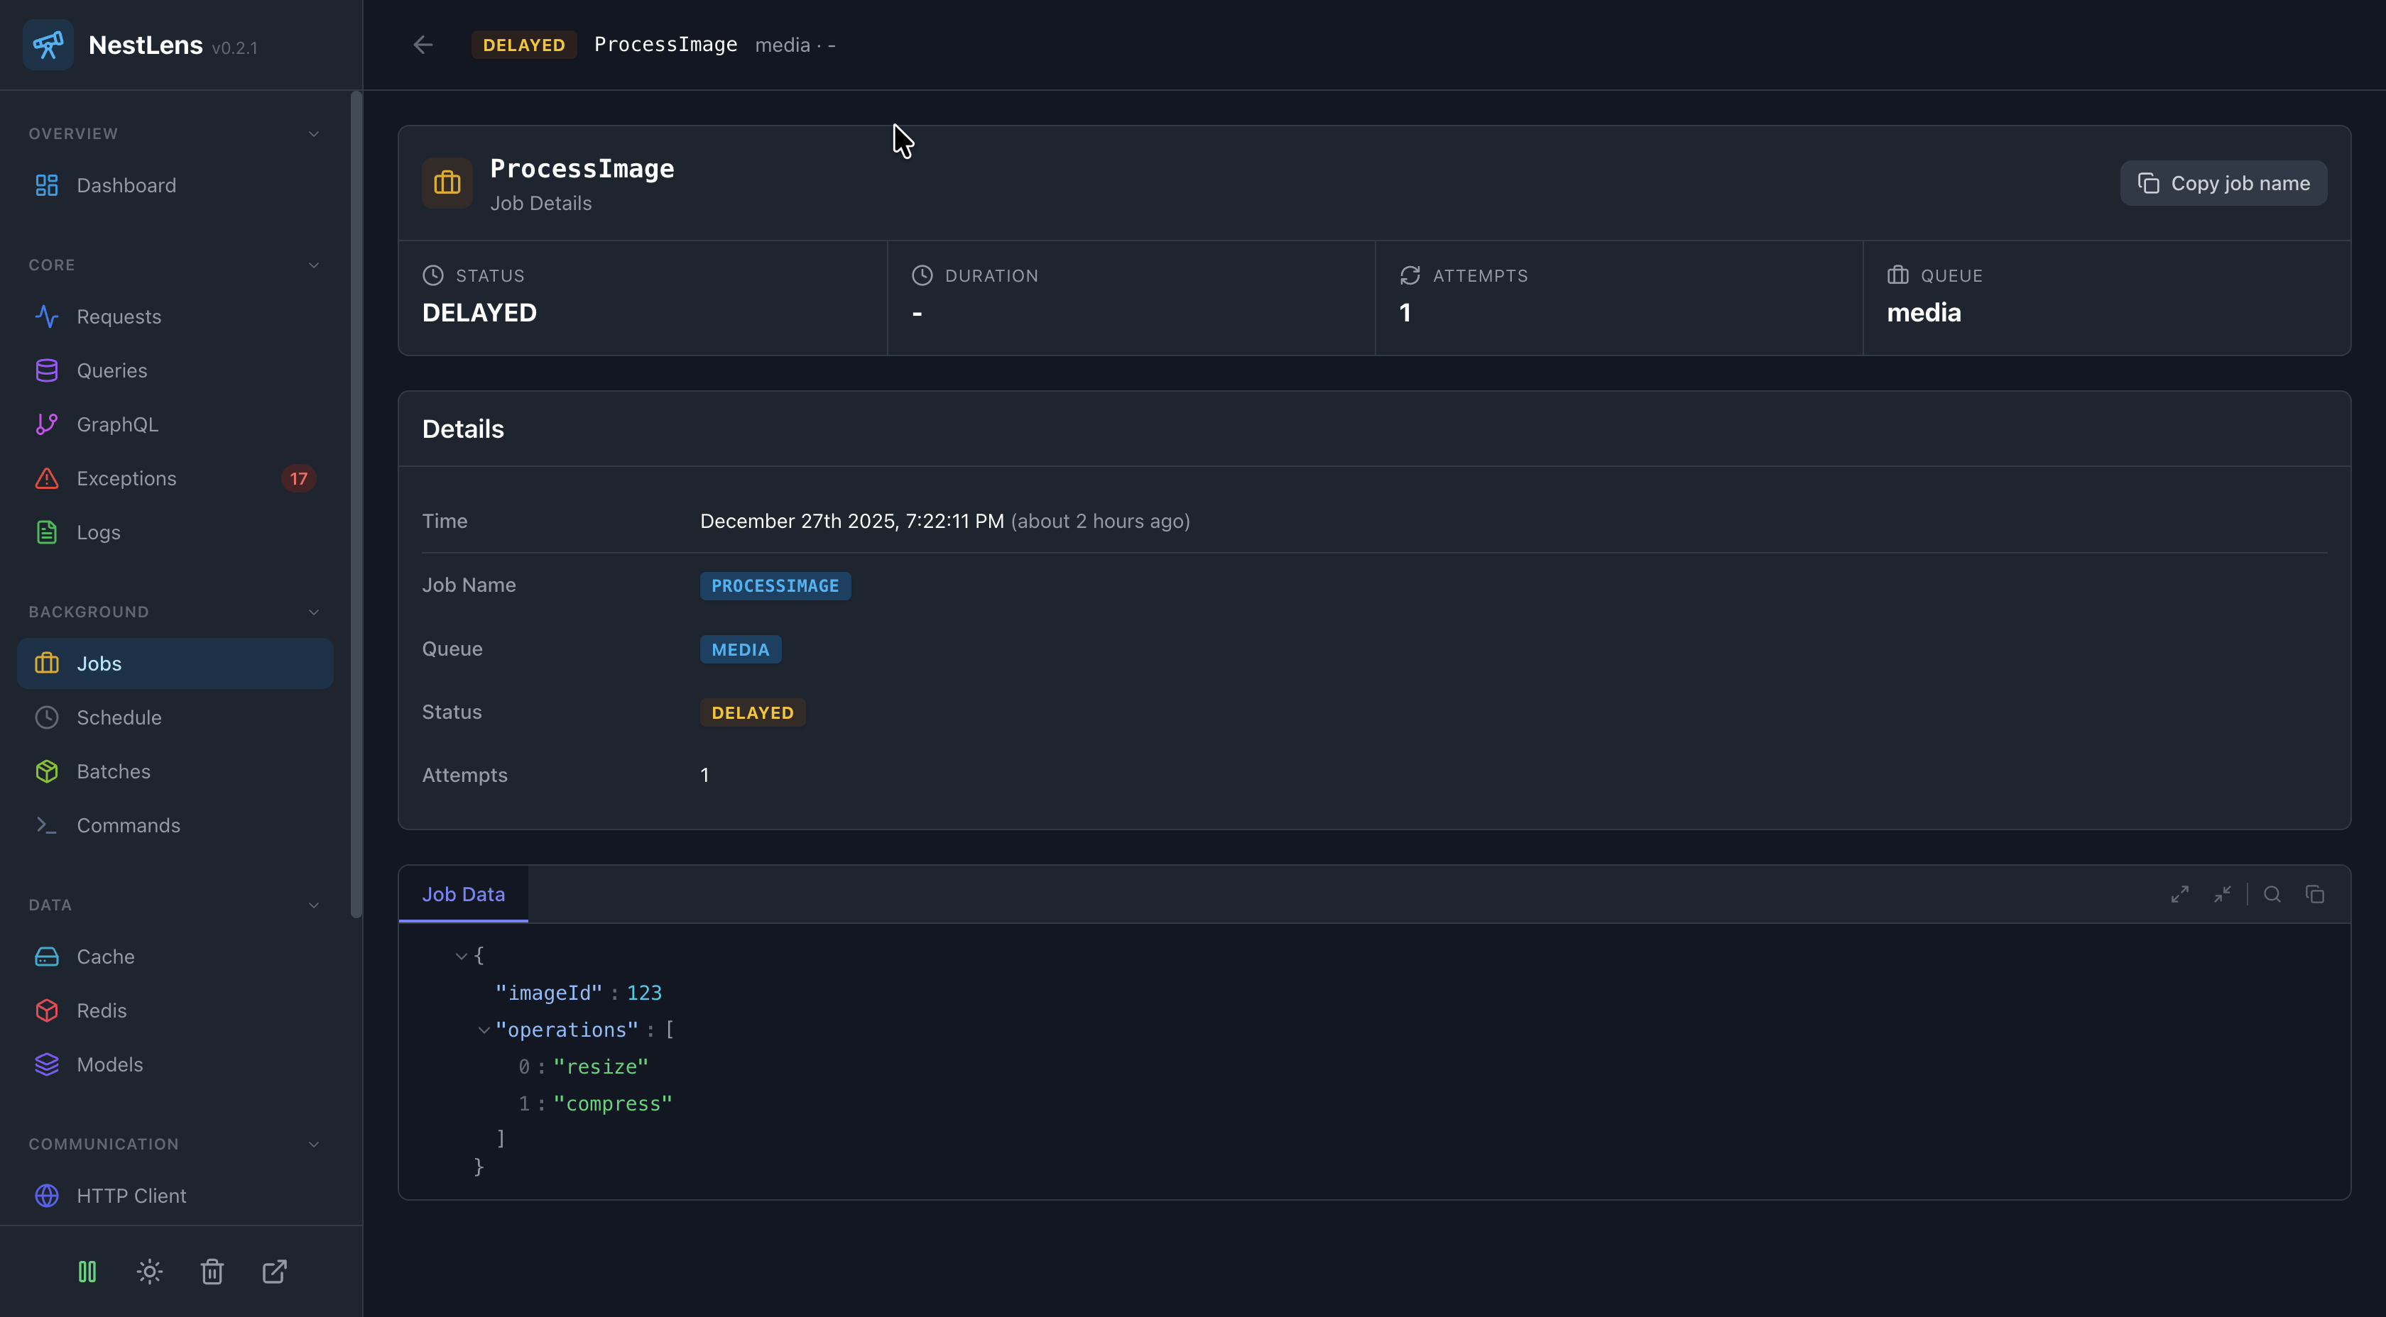
Task: Collapse all JSON nodes icon
Action: [2222, 894]
